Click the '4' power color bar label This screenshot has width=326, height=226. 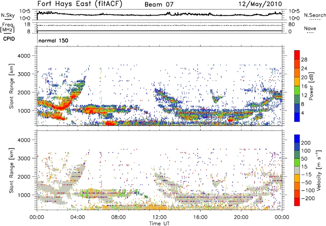pos(302,113)
